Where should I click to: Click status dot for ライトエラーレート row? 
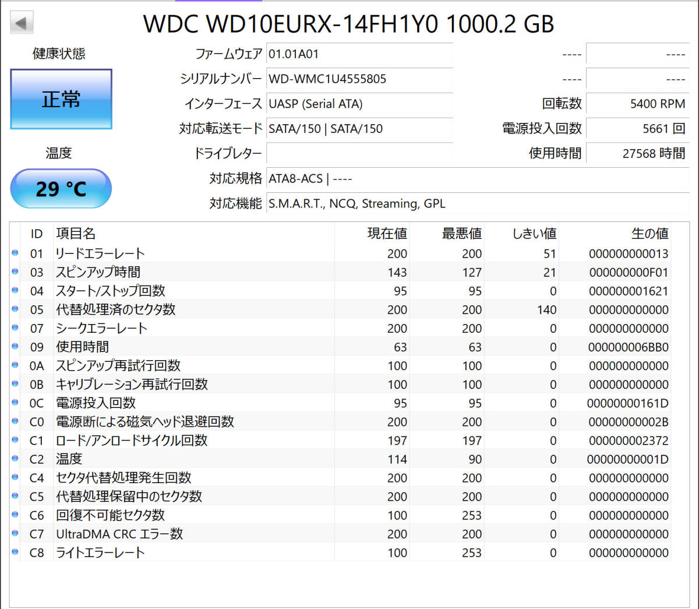click(15, 551)
